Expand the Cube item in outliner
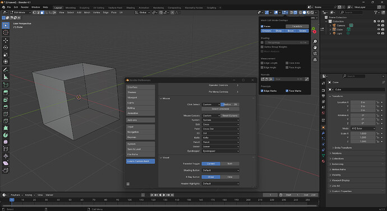The height and width of the screenshot is (211, 387). click(330, 29)
